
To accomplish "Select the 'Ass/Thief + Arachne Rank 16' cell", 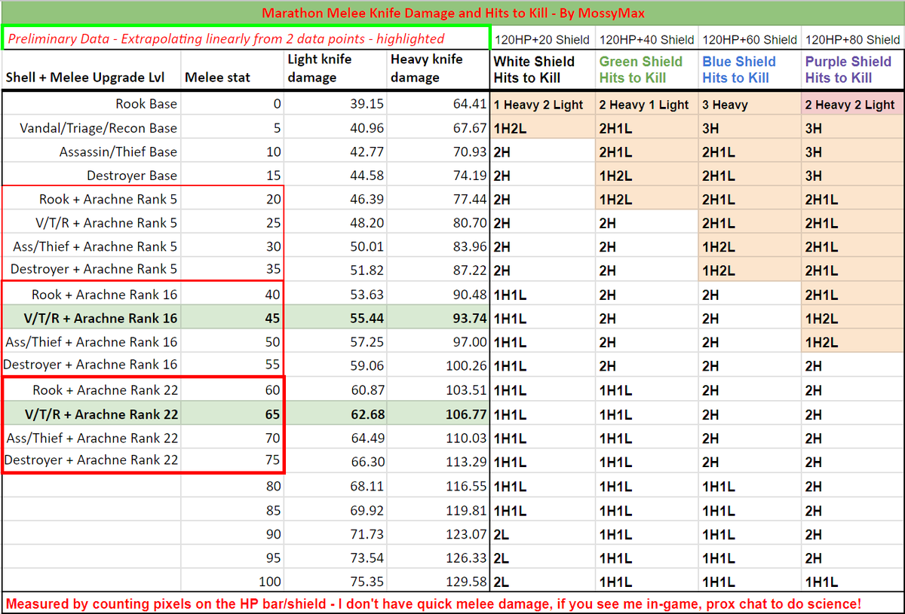I will pyautogui.click(x=91, y=342).
